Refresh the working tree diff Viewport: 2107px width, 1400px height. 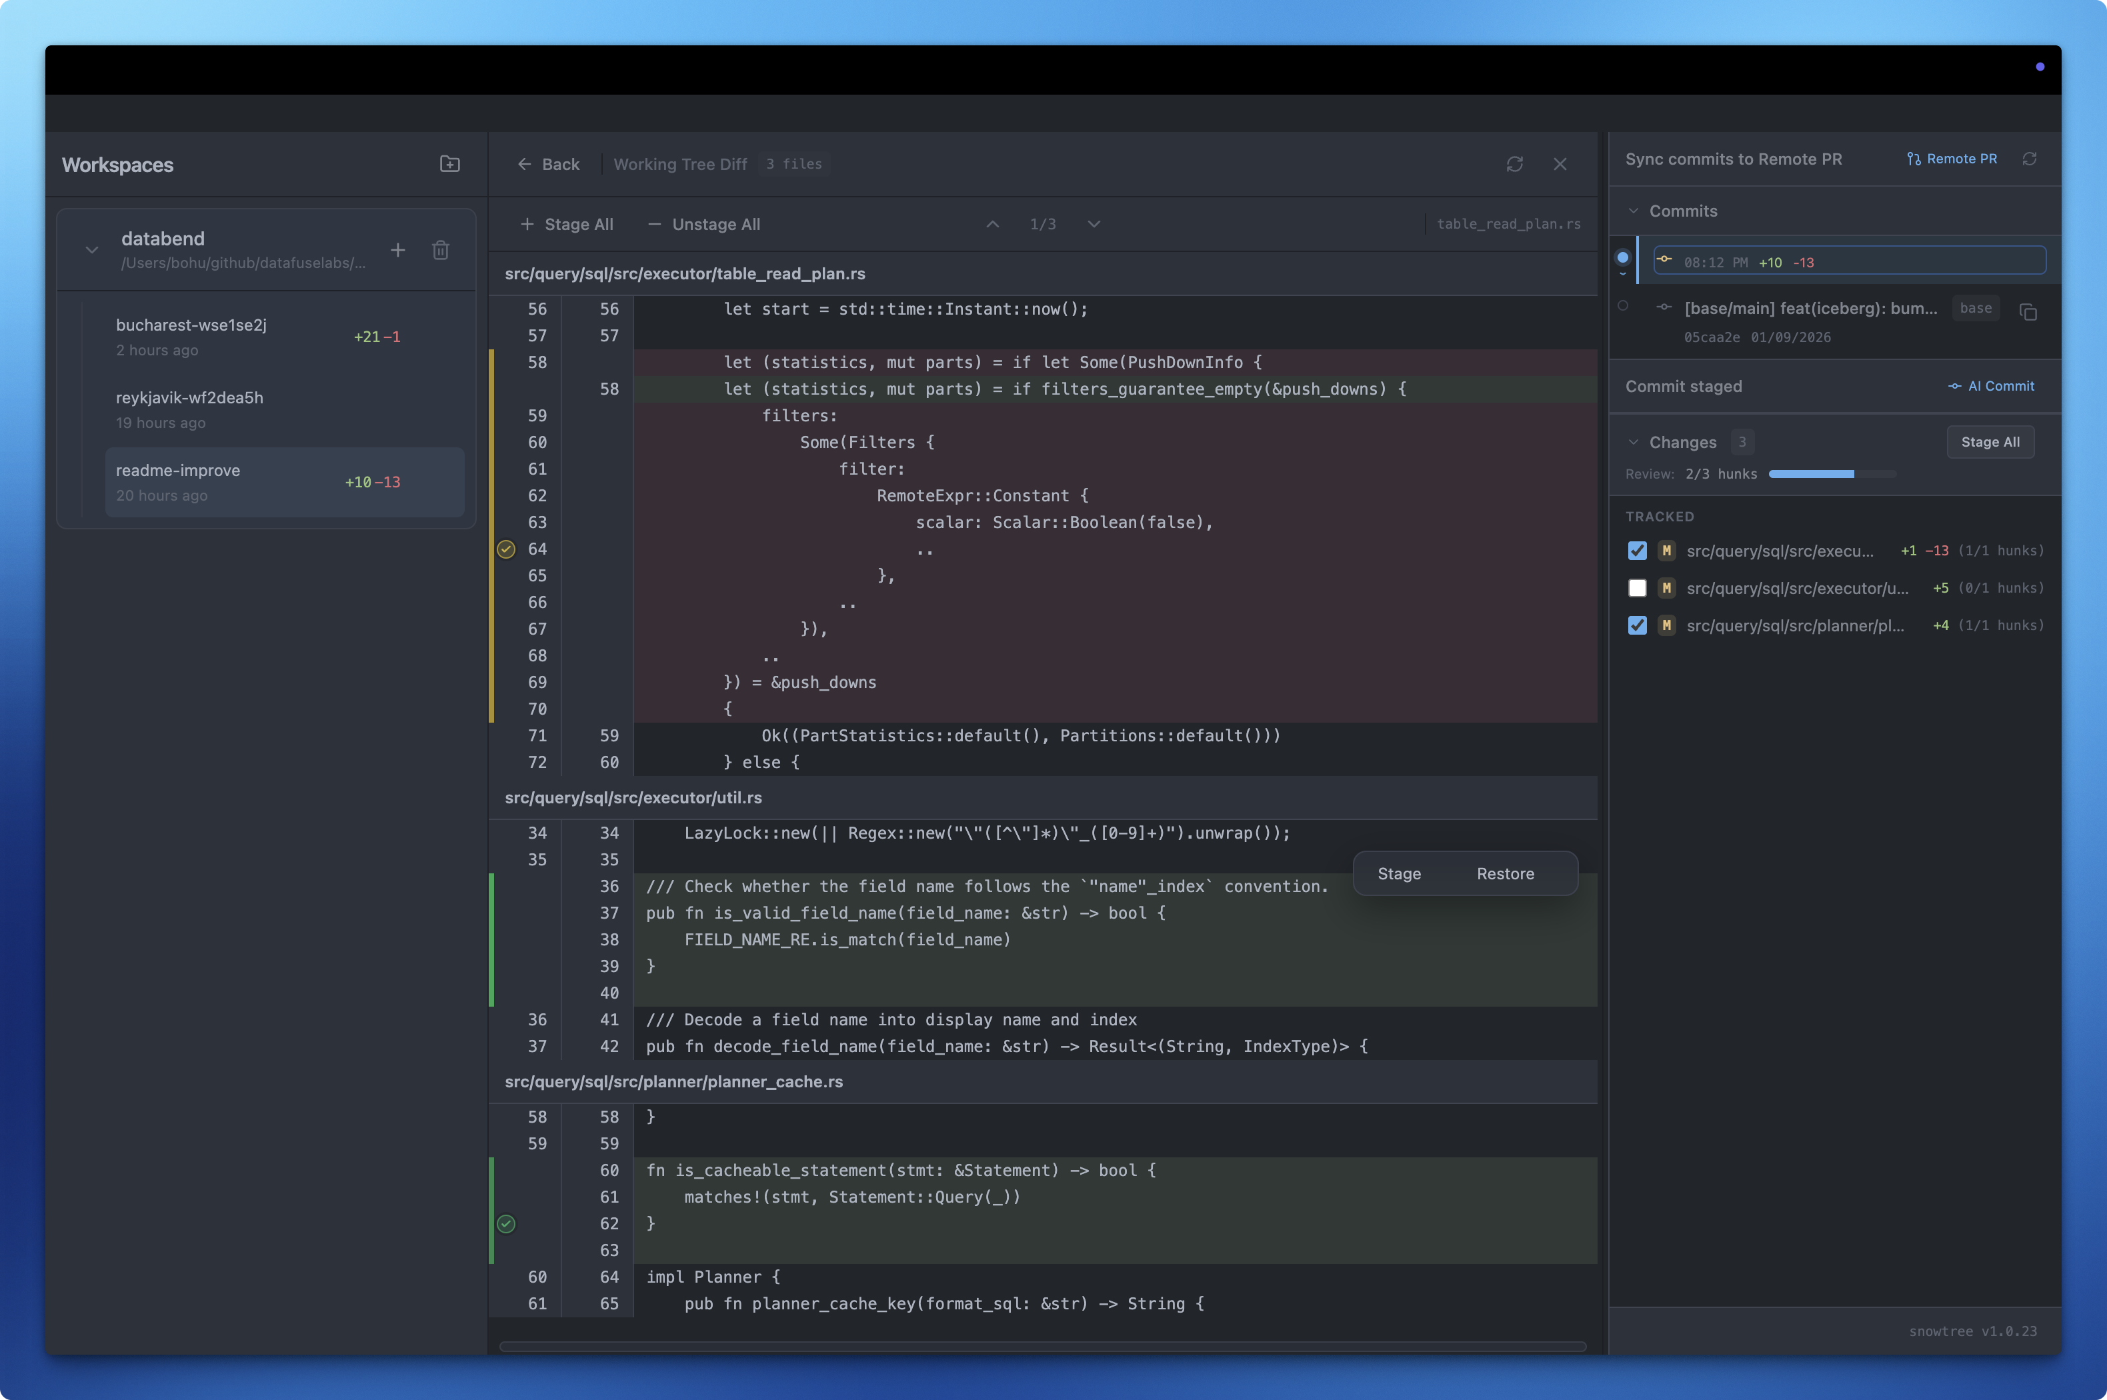coord(1514,164)
